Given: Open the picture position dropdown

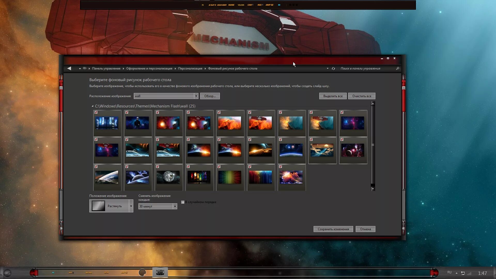Looking at the screenshot, I should 131,206.
